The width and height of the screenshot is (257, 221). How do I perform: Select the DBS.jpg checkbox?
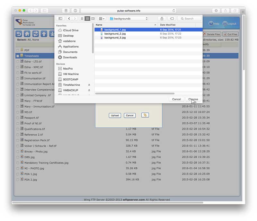(x=18, y=157)
